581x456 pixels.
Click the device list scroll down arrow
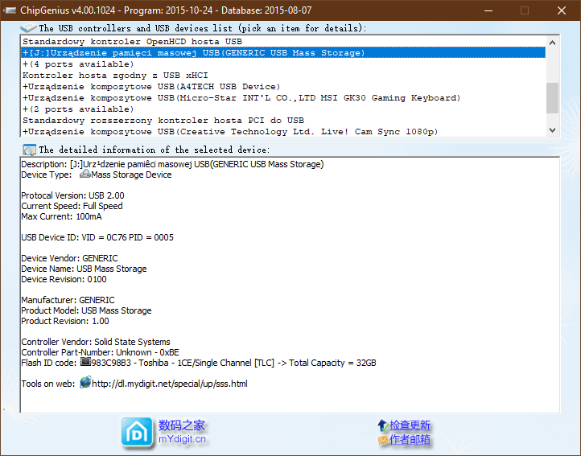click(553, 130)
